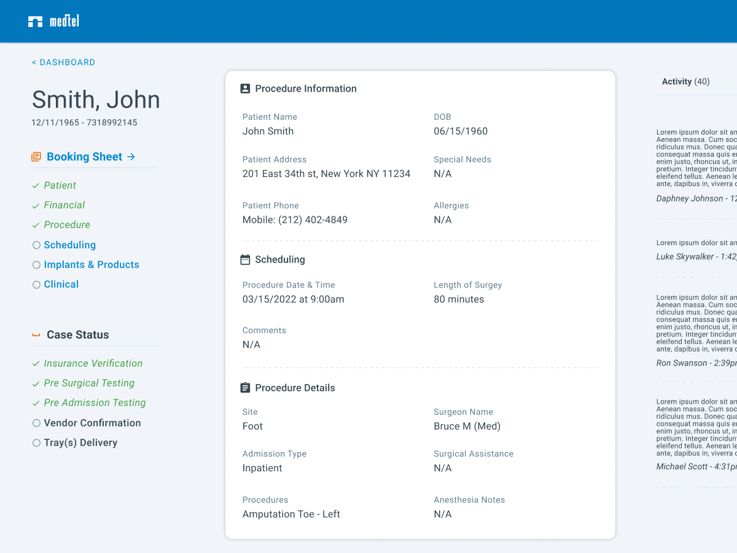This screenshot has width=737, height=553.
Task: Click the patient address 201 East 34th st
Action: tap(326, 174)
